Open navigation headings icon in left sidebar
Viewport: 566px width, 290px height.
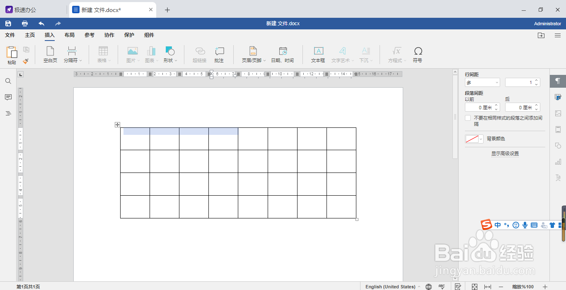[x=8, y=113]
